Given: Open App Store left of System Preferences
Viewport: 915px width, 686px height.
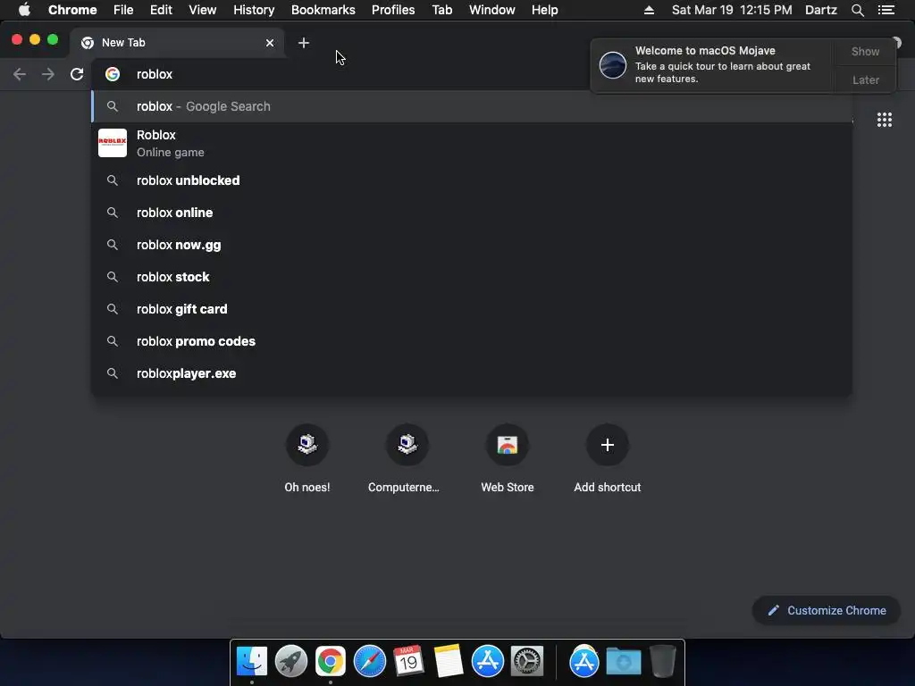Looking at the screenshot, I should [x=487, y=661].
